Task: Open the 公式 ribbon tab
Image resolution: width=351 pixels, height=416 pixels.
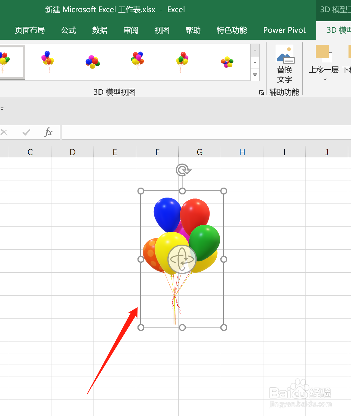Action: pos(69,30)
